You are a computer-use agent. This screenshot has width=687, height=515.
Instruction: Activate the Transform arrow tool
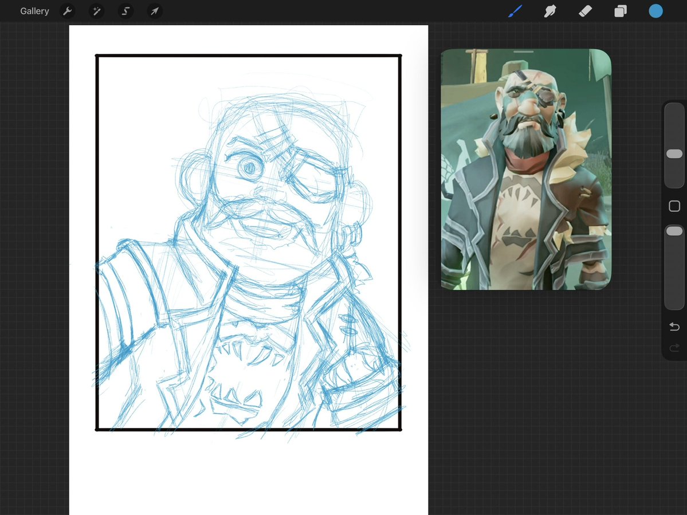[155, 11]
